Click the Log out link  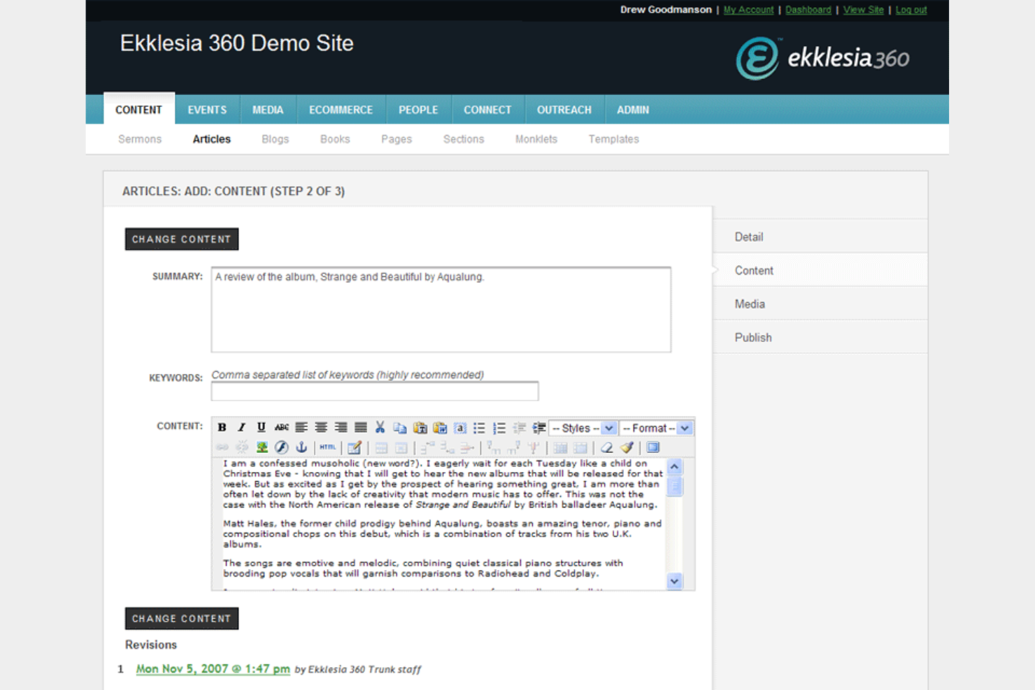911,10
